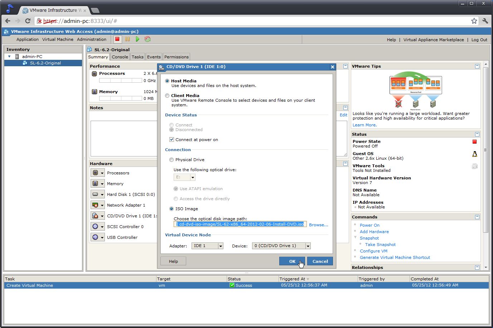This screenshot has width=493, height=328.
Task: Click the SCSI Controller 0 hardware icon
Action: tap(95, 226)
